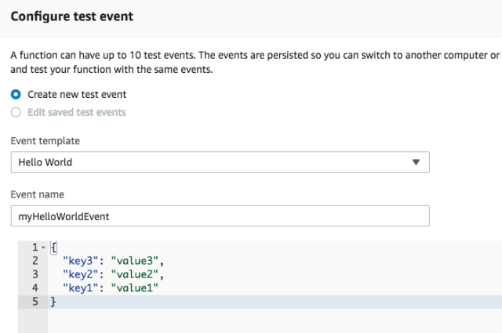Open the Hello World event template dropdown

click(220, 162)
